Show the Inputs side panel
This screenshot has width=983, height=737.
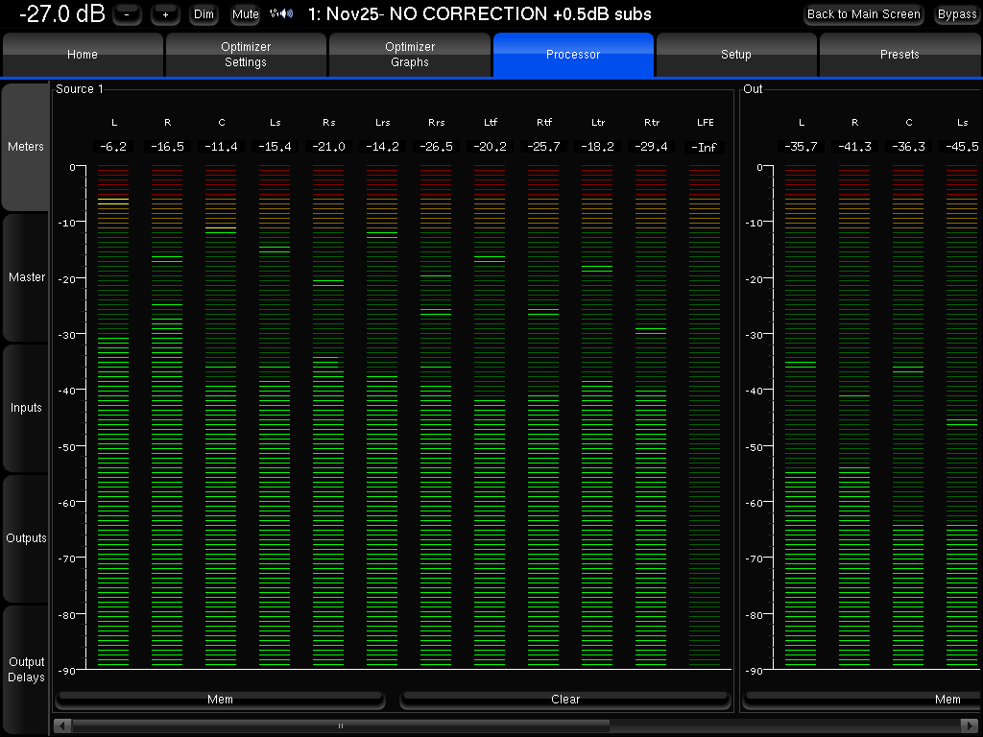tap(26, 408)
